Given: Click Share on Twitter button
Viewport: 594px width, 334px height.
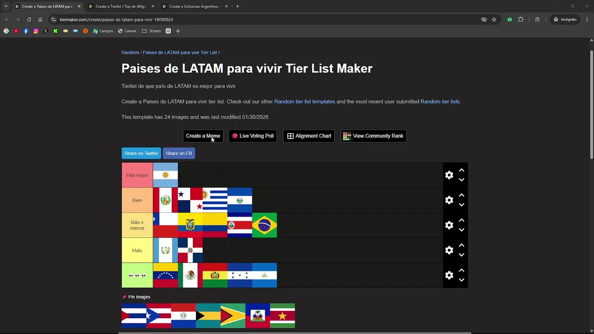Looking at the screenshot, I should [141, 154].
